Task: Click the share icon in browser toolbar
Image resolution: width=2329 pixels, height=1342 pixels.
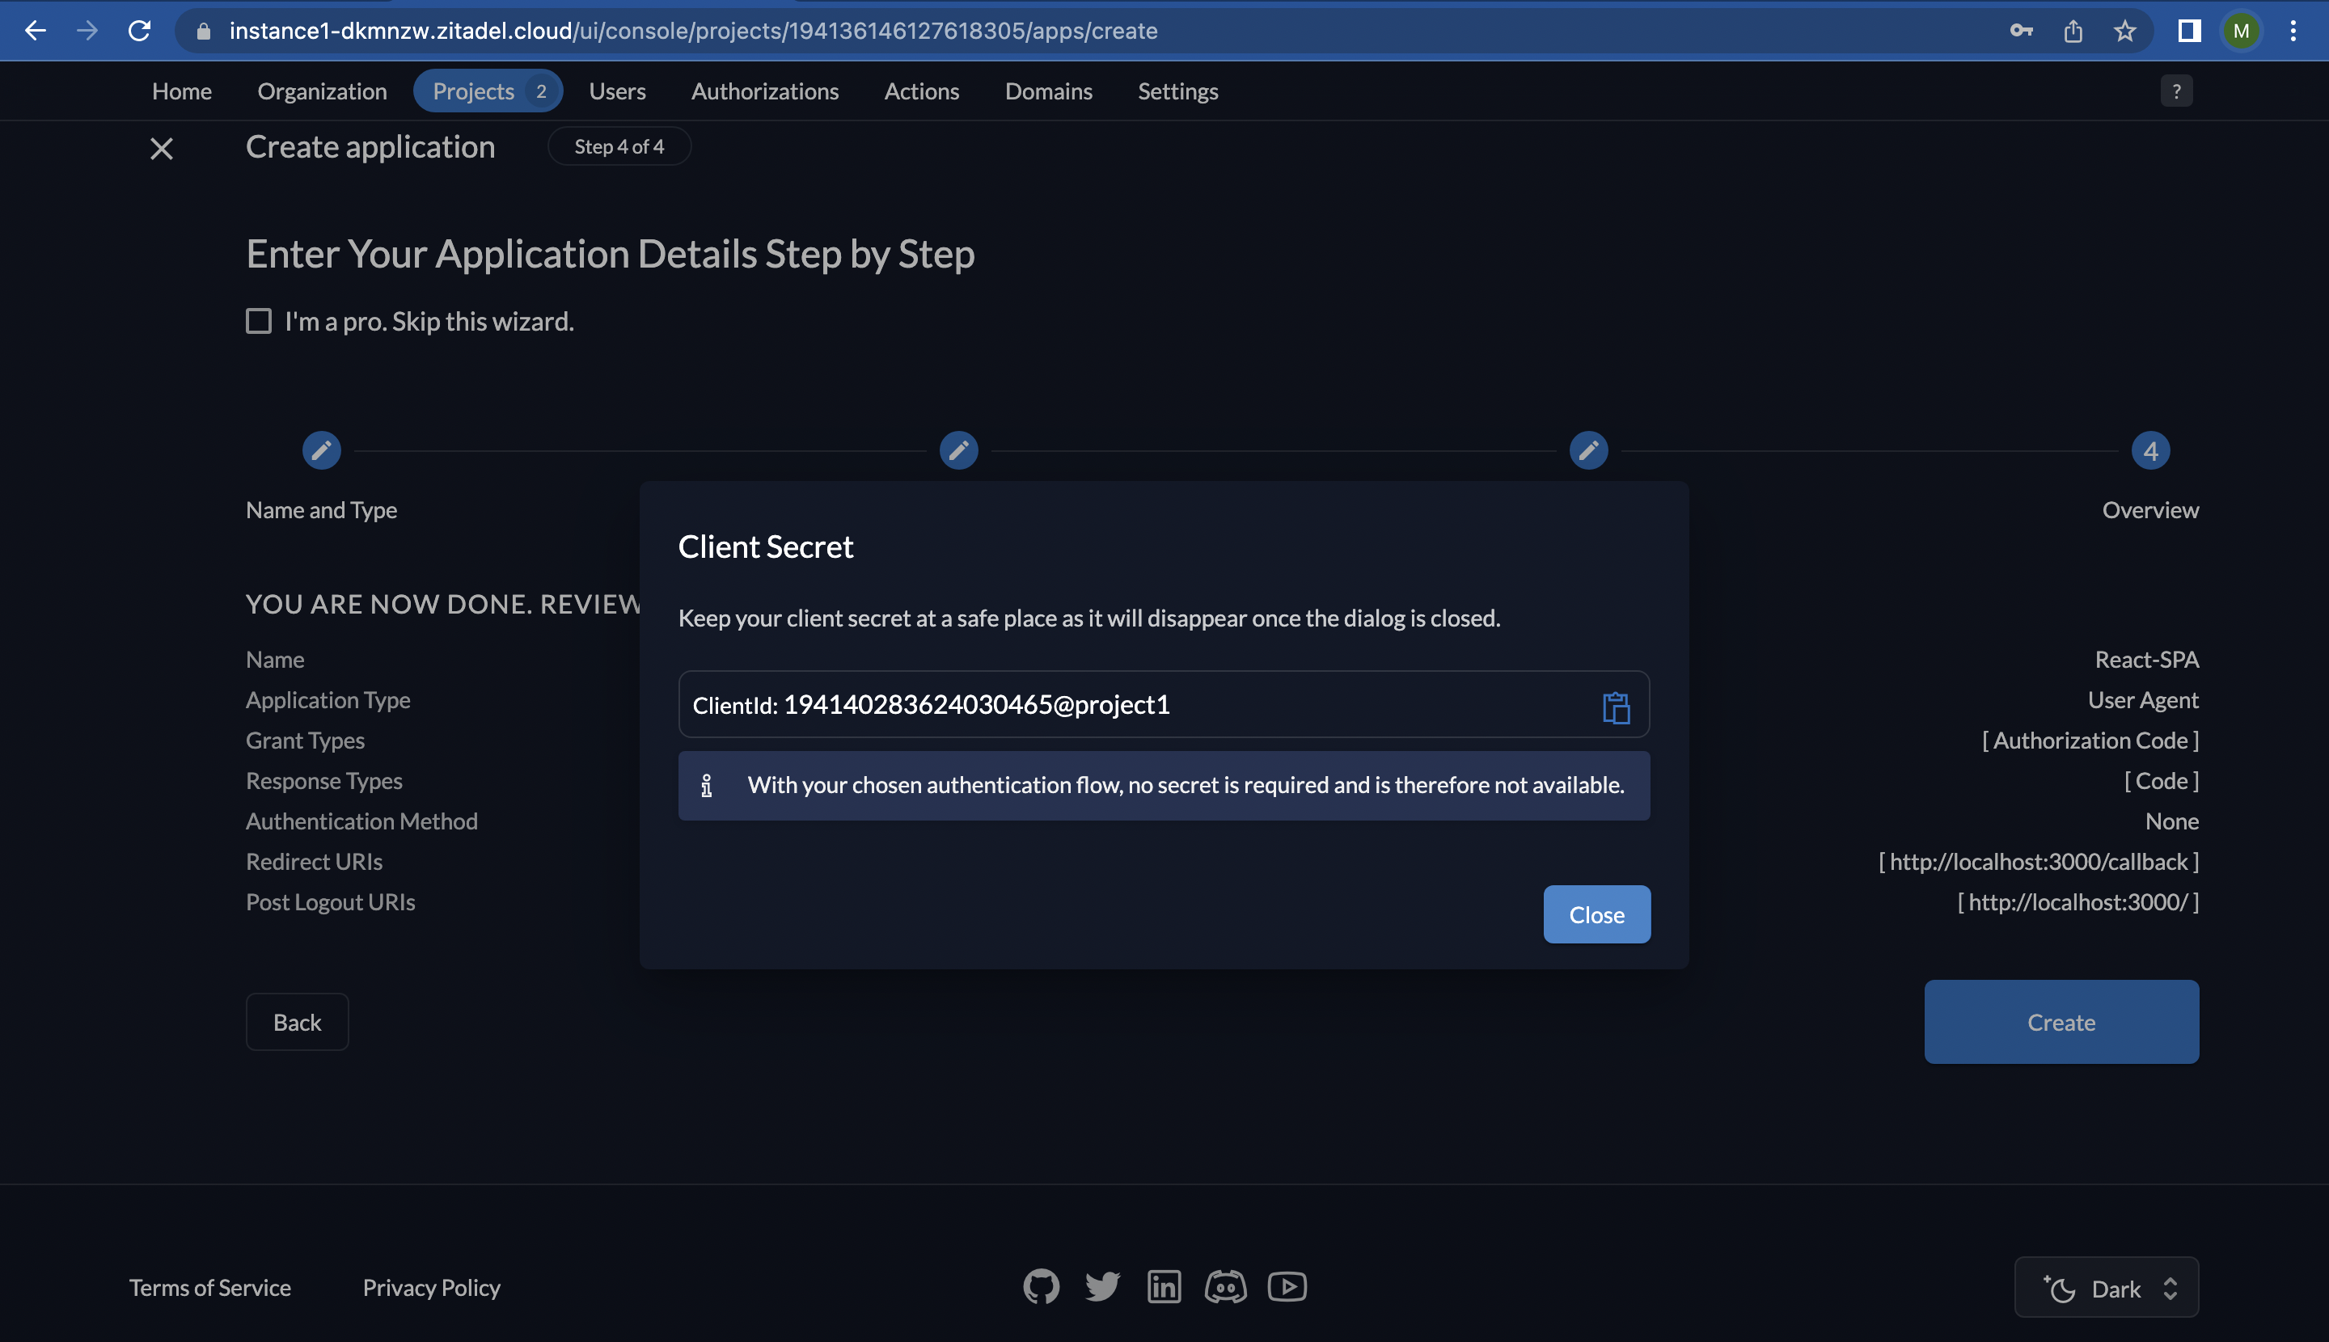Action: click(2073, 29)
